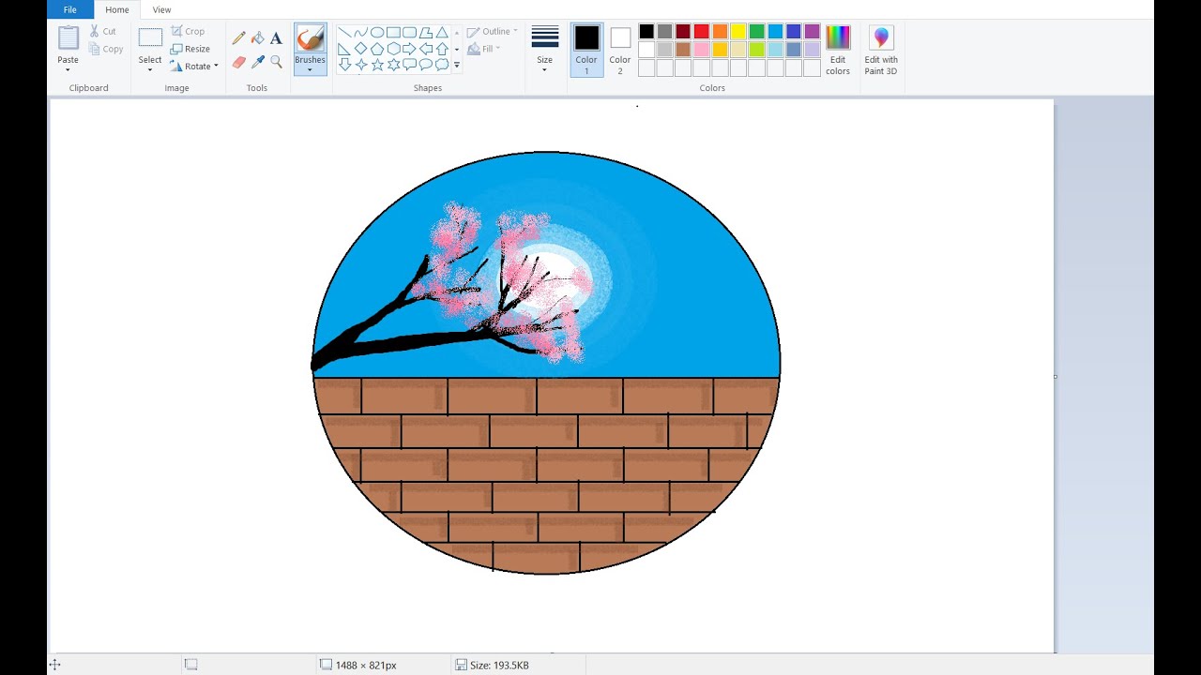
Task: Open the Rotate dropdown
Action: 194,67
